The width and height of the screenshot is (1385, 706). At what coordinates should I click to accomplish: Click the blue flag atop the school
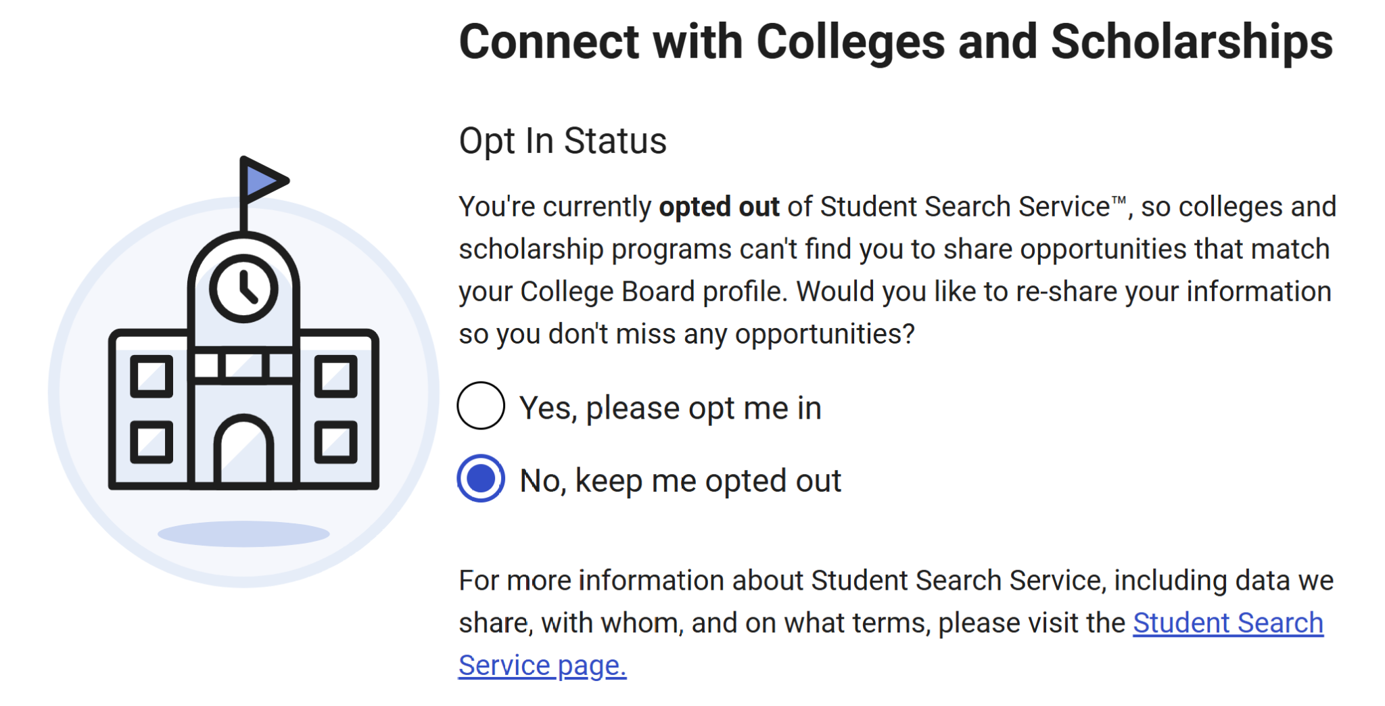coord(262,181)
